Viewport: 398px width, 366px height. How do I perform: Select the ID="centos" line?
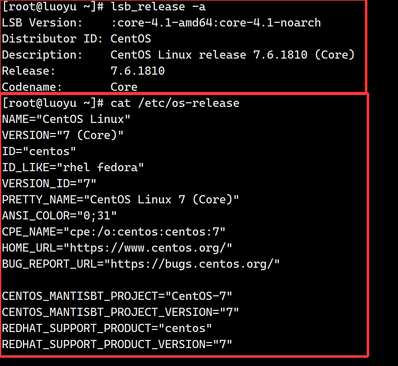click(39, 152)
